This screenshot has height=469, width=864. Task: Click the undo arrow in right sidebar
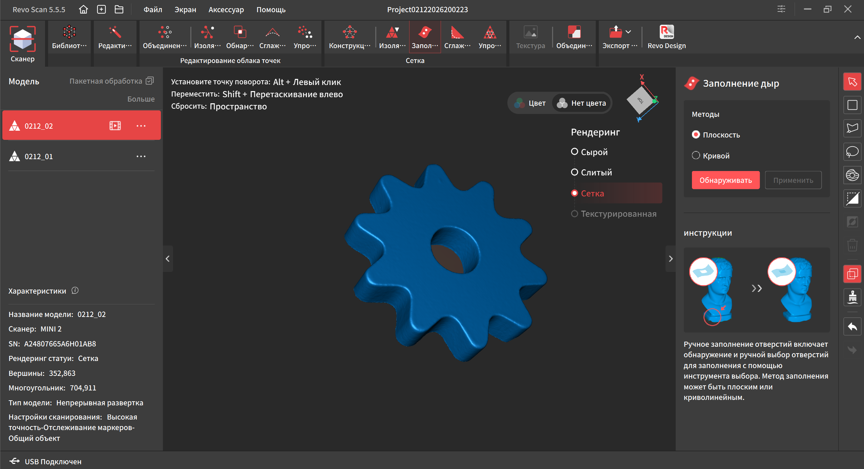click(852, 327)
